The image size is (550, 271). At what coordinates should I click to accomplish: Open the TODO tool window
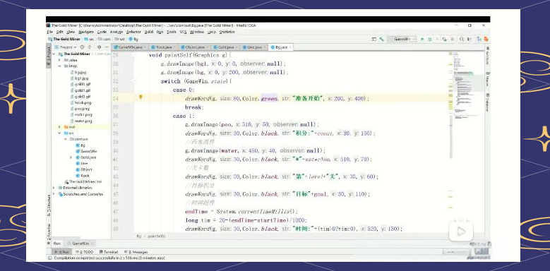coord(85,252)
